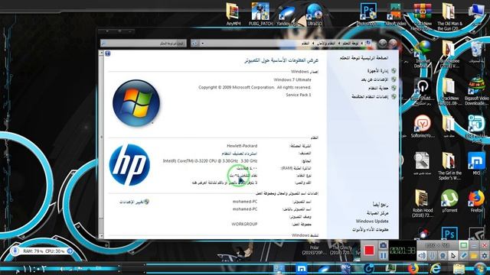Launch µTorrent desktop shortcut
The image size is (490, 275).
pos(449,202)
